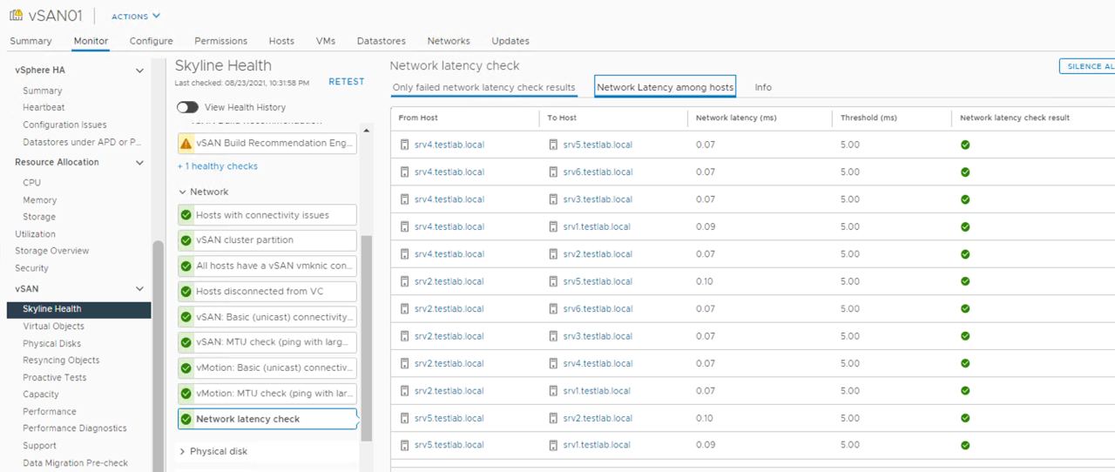Open Physical Disks under vSAN
Viewport: 1115px width, 472px height.
coord(51,344)
